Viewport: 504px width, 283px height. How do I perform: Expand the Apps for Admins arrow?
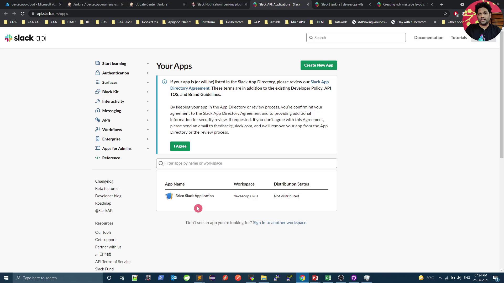click(x=148, y=149)
